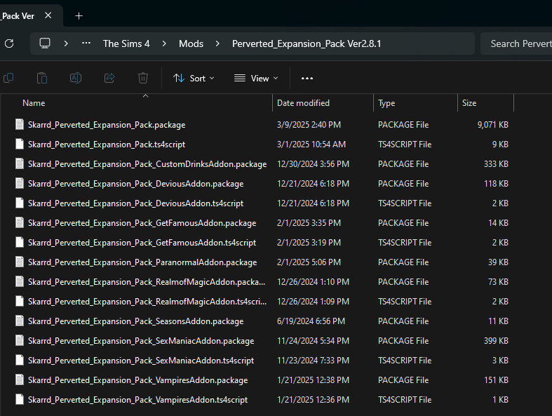The height and width of the screenshot is (416, 552).
Task: Open the See more toolbar menu
Action: coord(307,78)
